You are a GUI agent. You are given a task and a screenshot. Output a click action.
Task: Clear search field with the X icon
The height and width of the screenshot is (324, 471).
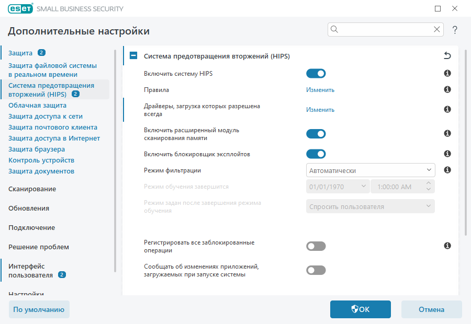pos(436,30)
